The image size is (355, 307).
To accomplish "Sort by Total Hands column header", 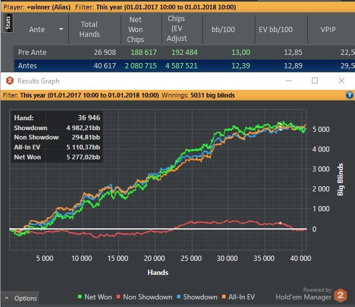I will point(89,29).
